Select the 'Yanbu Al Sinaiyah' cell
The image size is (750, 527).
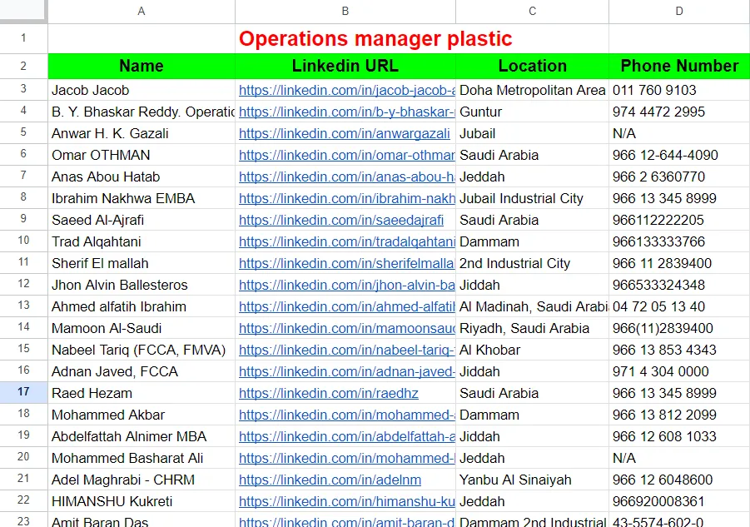[533, 480]
